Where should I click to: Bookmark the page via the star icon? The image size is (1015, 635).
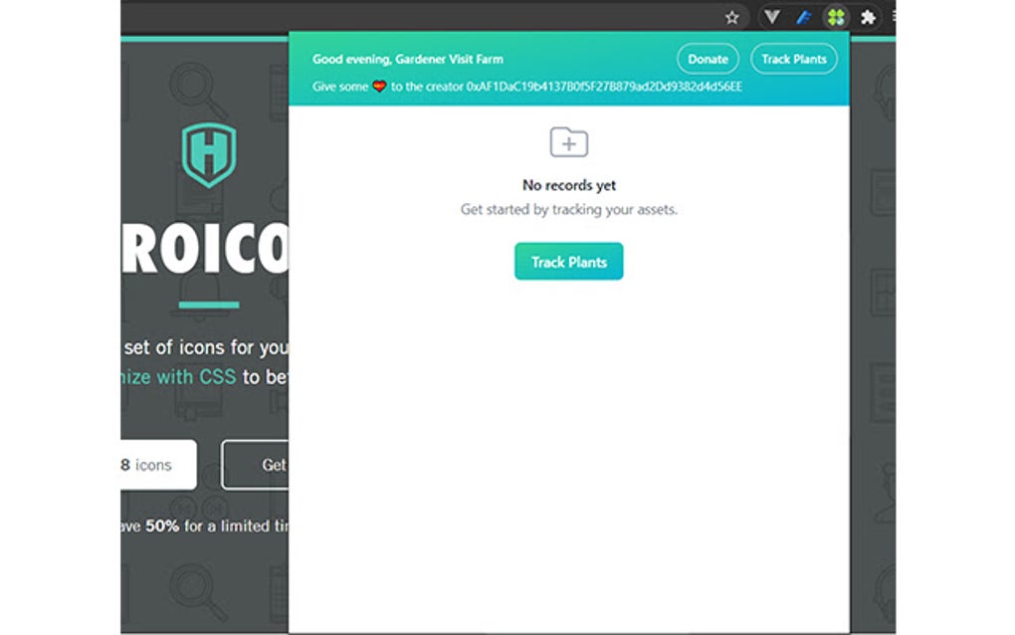tap(731, 17)
